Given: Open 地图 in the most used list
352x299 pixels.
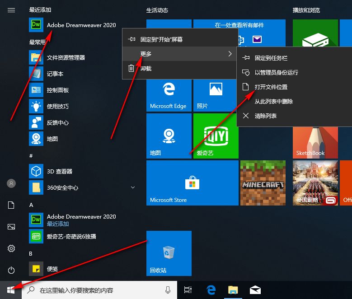Looking at the screenshot, I should point(82,139).
